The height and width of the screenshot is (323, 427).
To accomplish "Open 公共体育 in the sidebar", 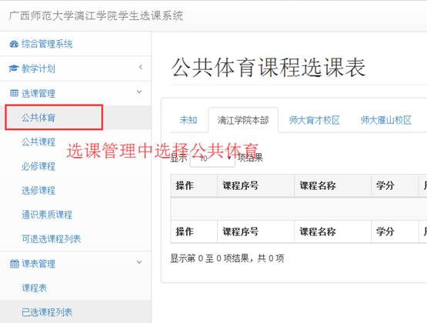I will pyautogui.click(x=38, y=118).
